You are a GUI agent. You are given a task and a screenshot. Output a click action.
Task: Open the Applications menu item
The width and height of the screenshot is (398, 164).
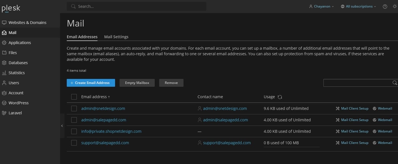[x=30, y=43]
